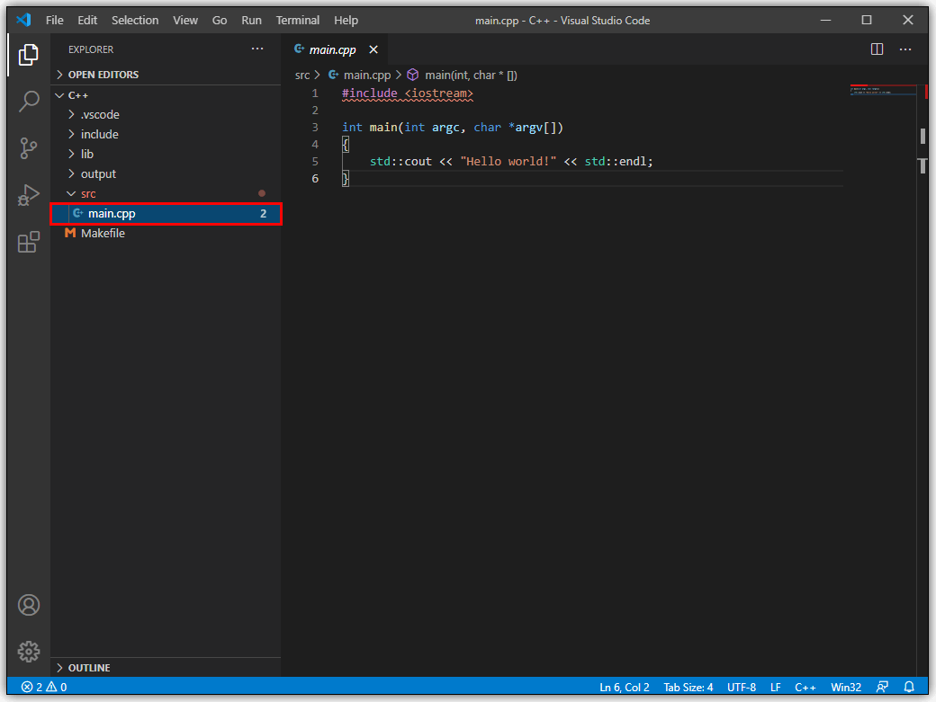Change the UTF-8 file encoding
936x702 pixels.
(742, 687)
